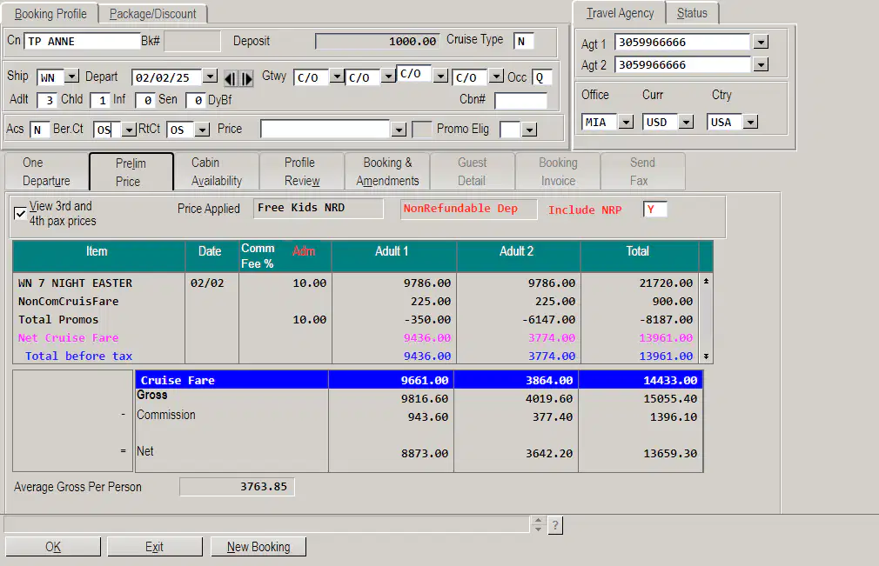Select Net Cruise Fare row label
Screen dimensions: 879x566
tap(69, 337)
